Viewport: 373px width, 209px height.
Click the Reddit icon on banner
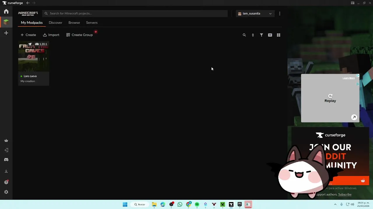(x=363, y=181)
